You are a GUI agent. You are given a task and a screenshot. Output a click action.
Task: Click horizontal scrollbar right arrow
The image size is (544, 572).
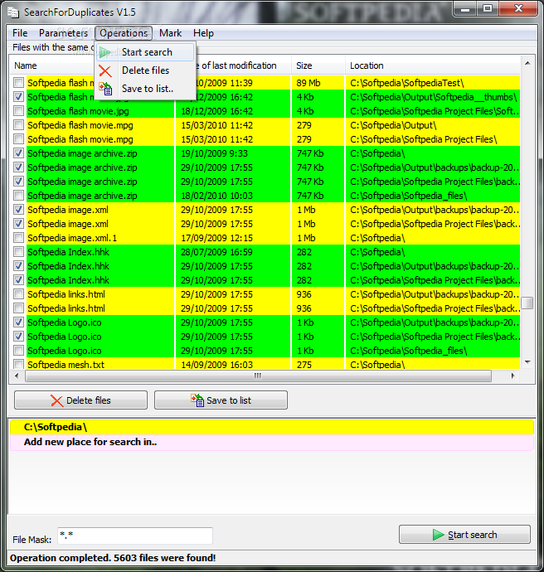pyautogui.click(x=512, y=376)
